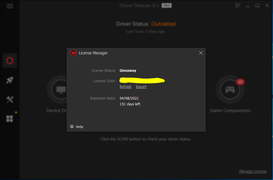This screenshot has width=273, height=180.
Task: Select the driver scan sidebar icon
Action: 10,60
